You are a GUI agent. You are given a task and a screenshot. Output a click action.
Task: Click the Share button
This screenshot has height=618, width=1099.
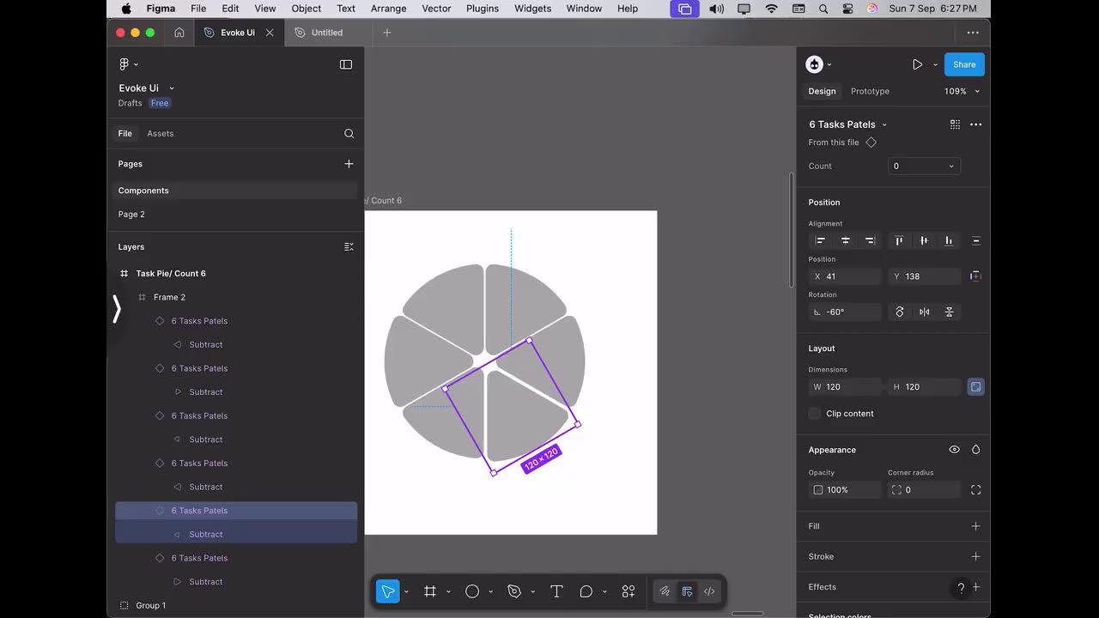[964, 64]
